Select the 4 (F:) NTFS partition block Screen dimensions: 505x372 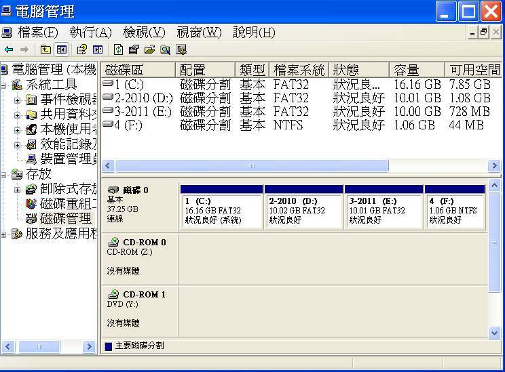(455, 207)
